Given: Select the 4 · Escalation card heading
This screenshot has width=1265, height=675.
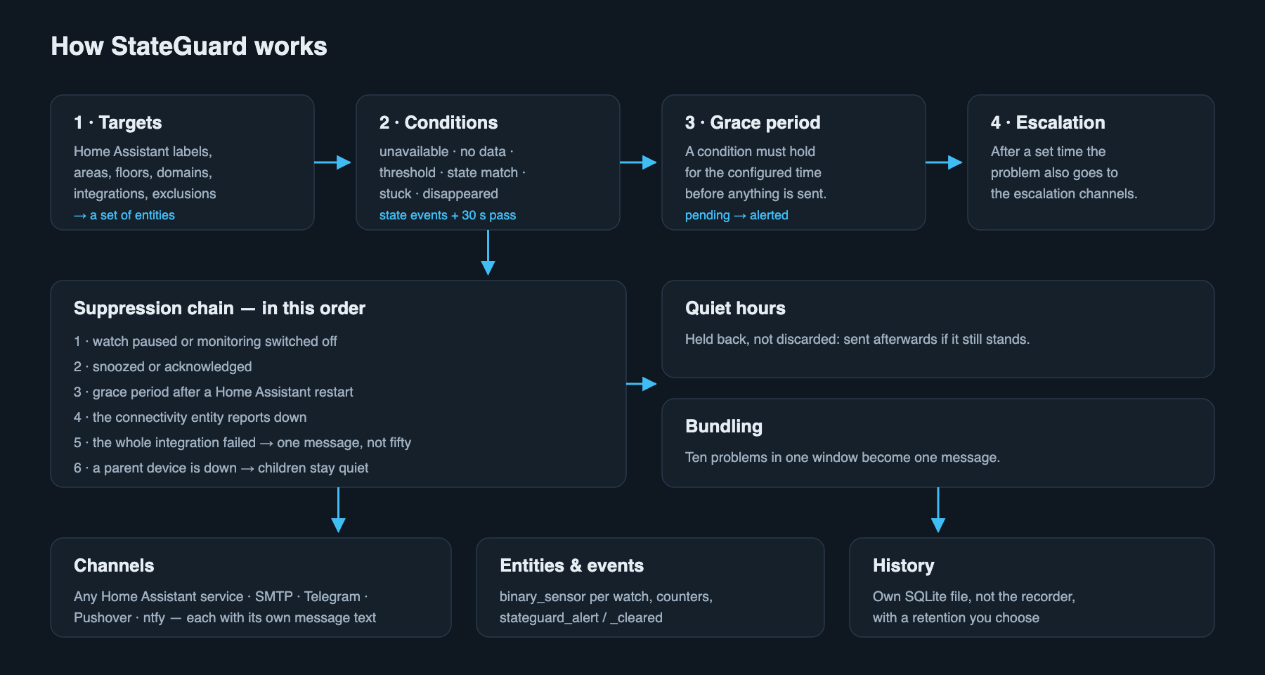Looking at the screenshot, I should pyautogui.click(x=1048, y=122).
